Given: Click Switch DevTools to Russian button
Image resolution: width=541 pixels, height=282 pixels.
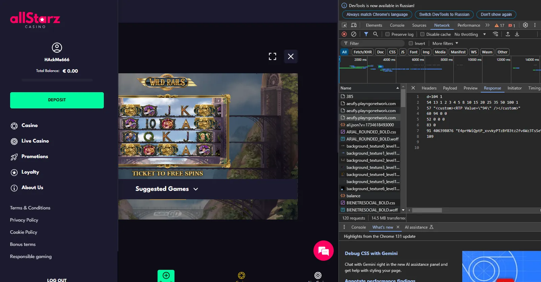Looking at the screenshot, I should [444, 15].
